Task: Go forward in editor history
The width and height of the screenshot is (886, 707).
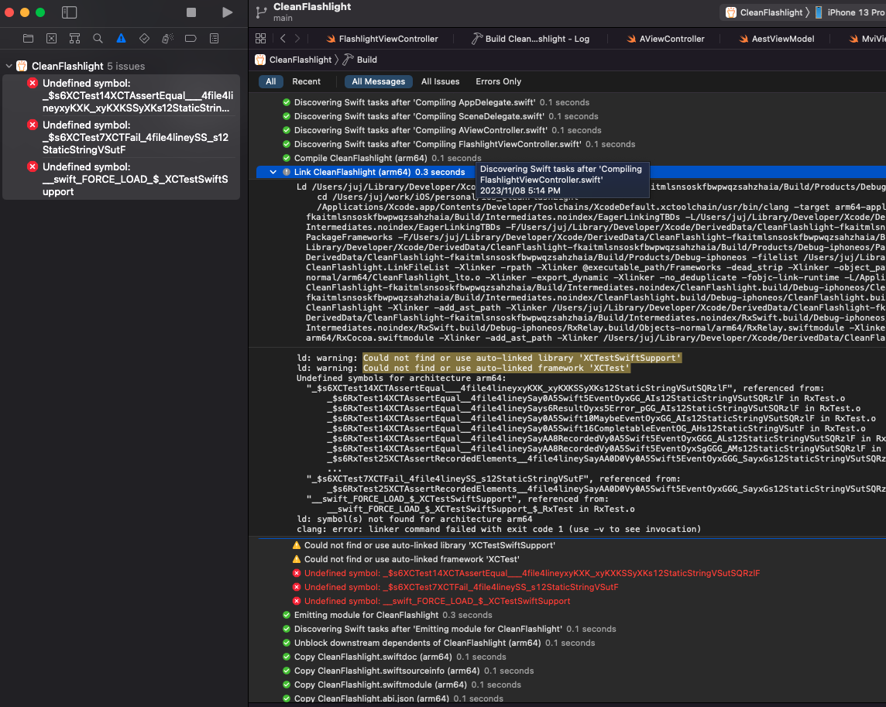Action: (297, 39)
